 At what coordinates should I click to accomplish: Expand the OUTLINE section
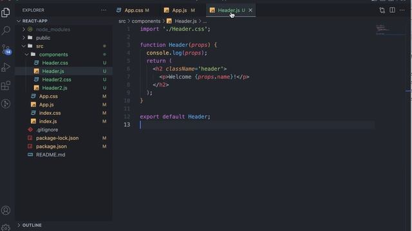click(32, 225)
